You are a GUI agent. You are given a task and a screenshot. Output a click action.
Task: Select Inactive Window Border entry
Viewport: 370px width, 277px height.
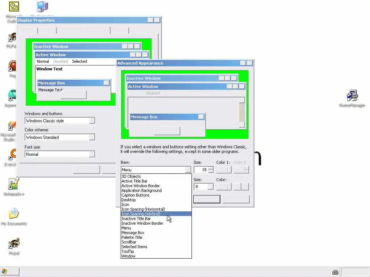click(x=156, y=223)
